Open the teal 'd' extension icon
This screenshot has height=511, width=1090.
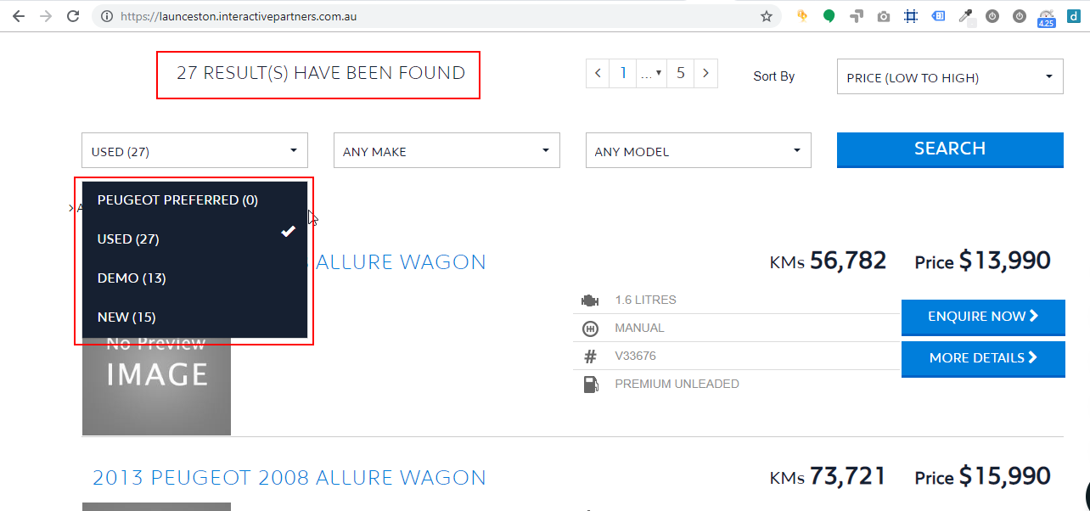tap(1073, 16)
